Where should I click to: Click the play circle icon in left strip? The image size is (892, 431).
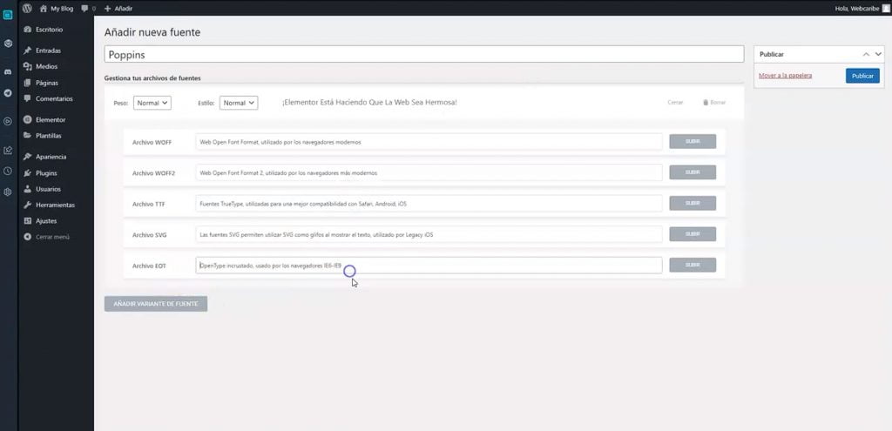coord(8,120)
